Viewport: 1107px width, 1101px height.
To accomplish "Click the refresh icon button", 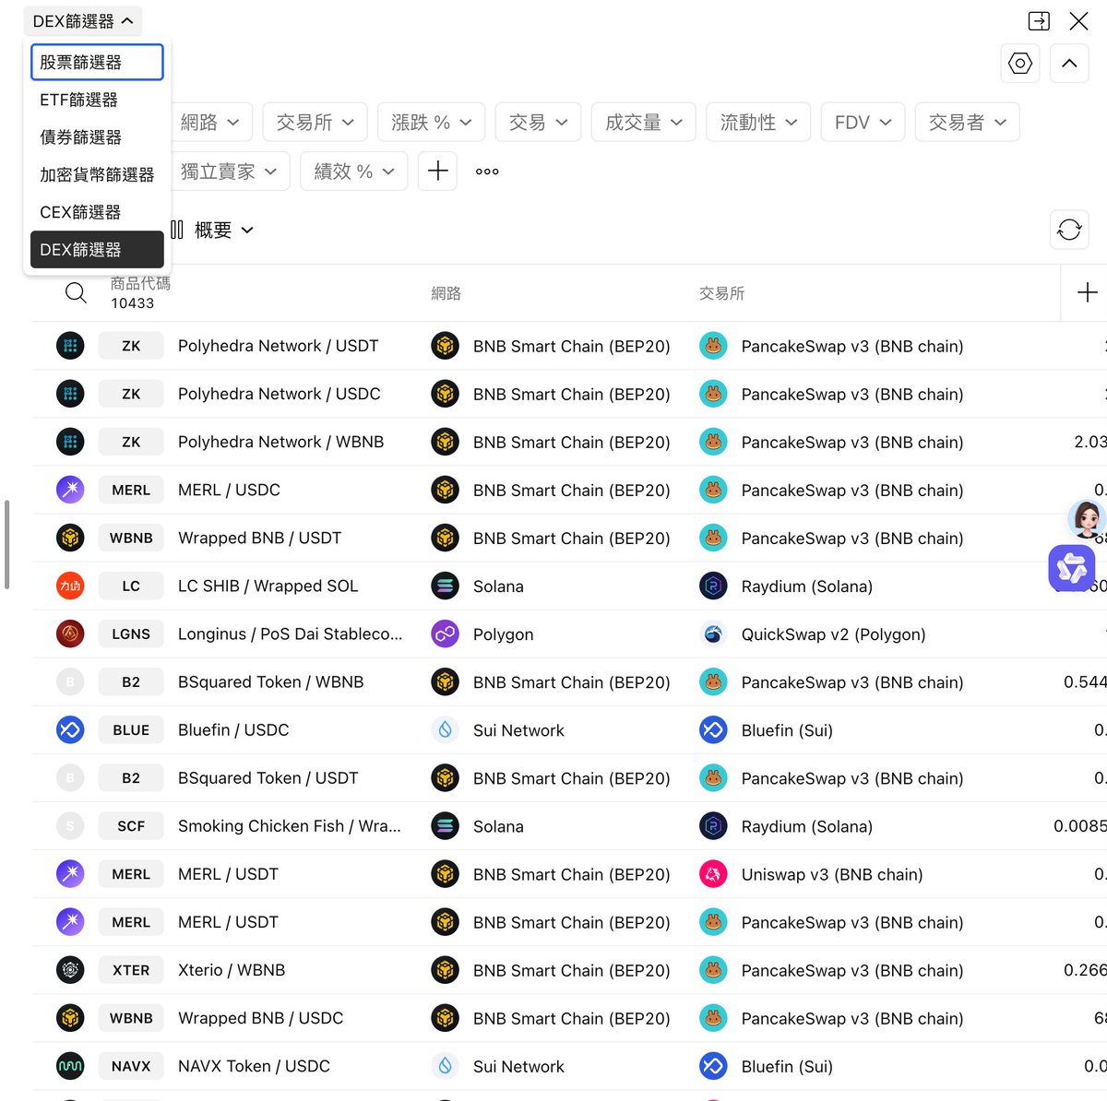I will (x=1069, y=230).
